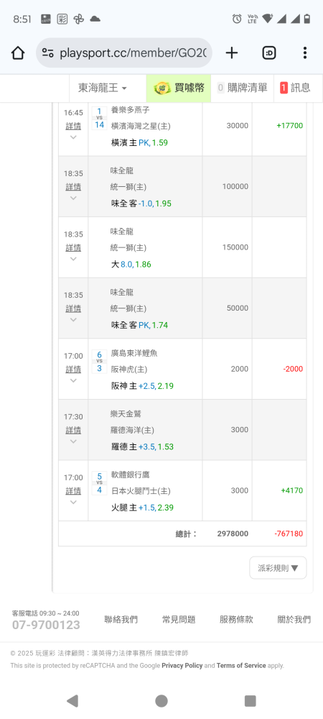This screenshot has height=719, width=323.
Task: Tap the Android home circle button
Action: coord(161,700)
